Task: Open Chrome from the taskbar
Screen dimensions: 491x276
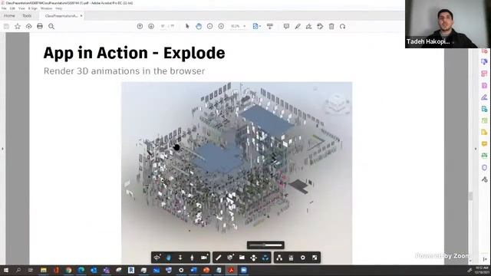Action: point(68,271)
